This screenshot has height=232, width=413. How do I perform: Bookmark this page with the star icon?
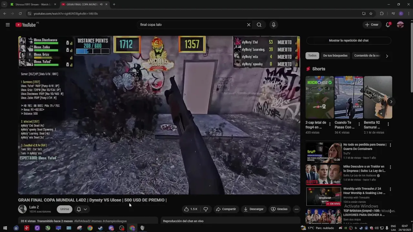[x=371, y=14]
